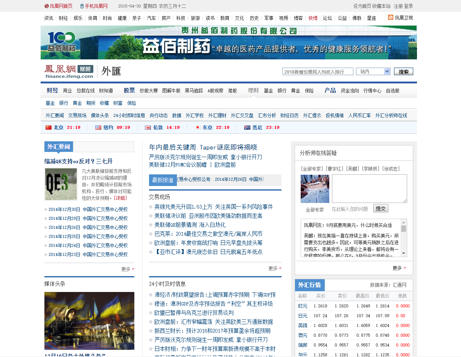Click the question input text area

(369, 189)
